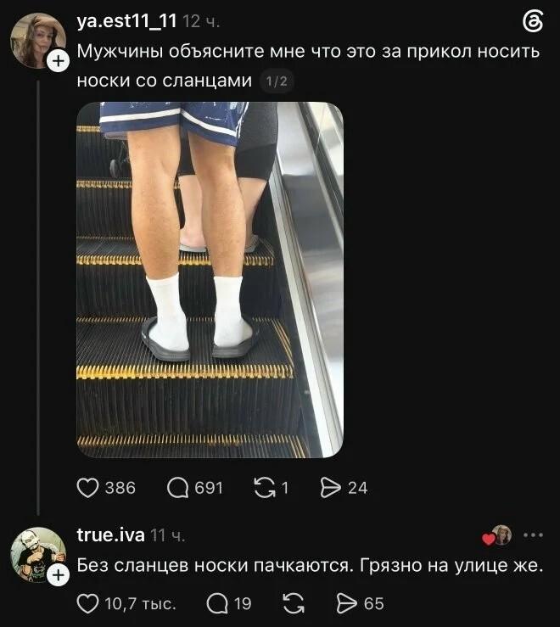Viewport: 560px width, 627px height.
Task: Share true.iva's reply showing 65 sends
Action: point(346,603)
